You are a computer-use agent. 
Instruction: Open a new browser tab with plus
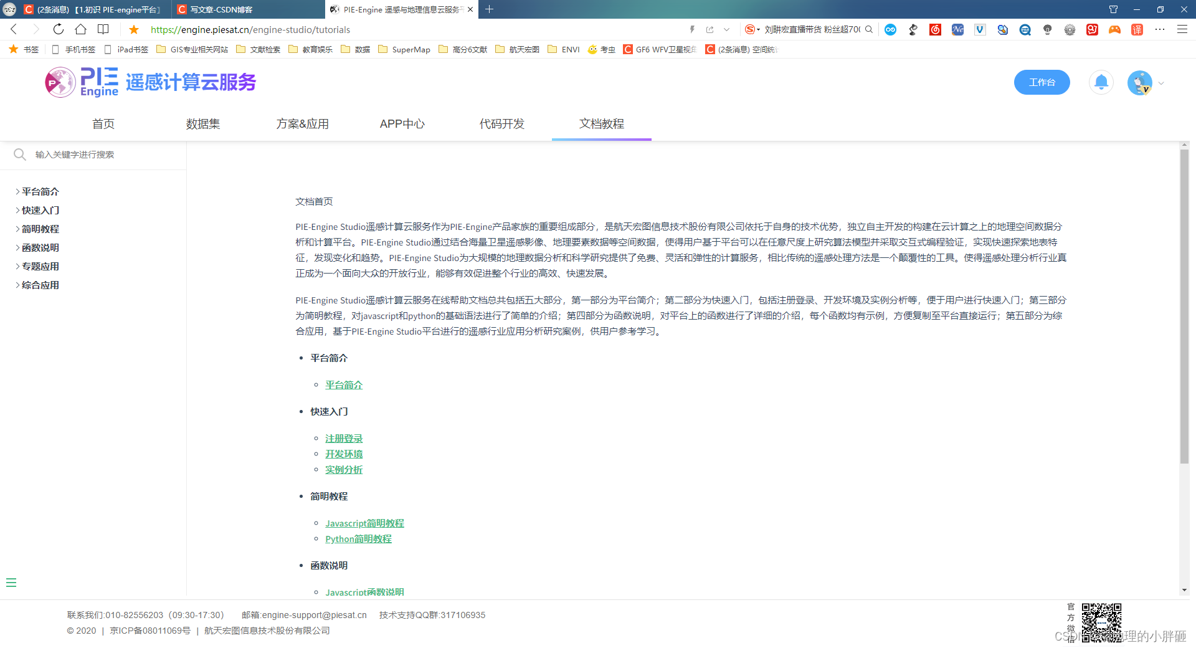coord(490,9)
